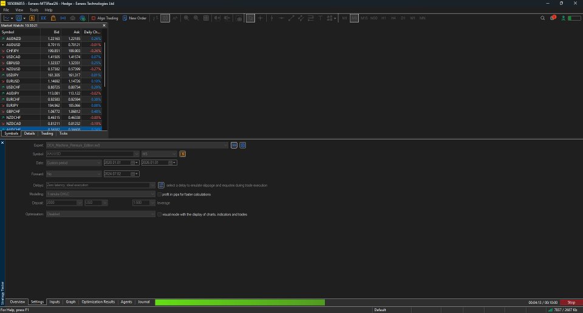Switch to the Journal tab
This screenshot has height=313, width=583.
(x=144, y=302)
